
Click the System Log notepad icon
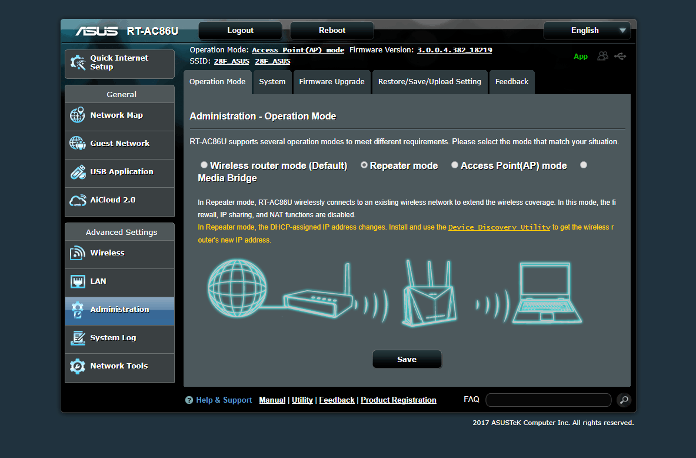78,338
